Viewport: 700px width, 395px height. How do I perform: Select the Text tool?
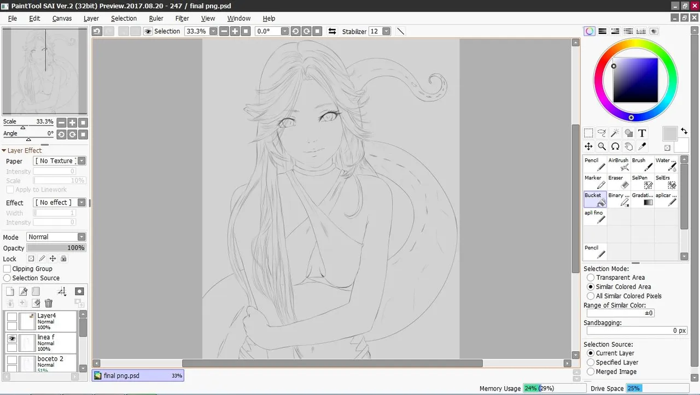point(642,133)
